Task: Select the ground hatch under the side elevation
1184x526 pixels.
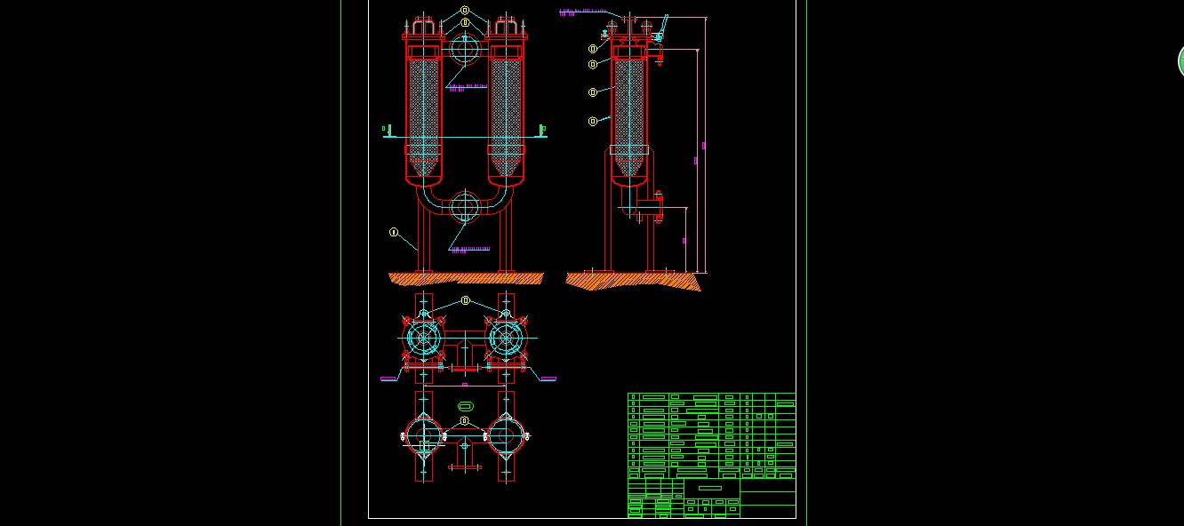Action: tap(633, 281)
